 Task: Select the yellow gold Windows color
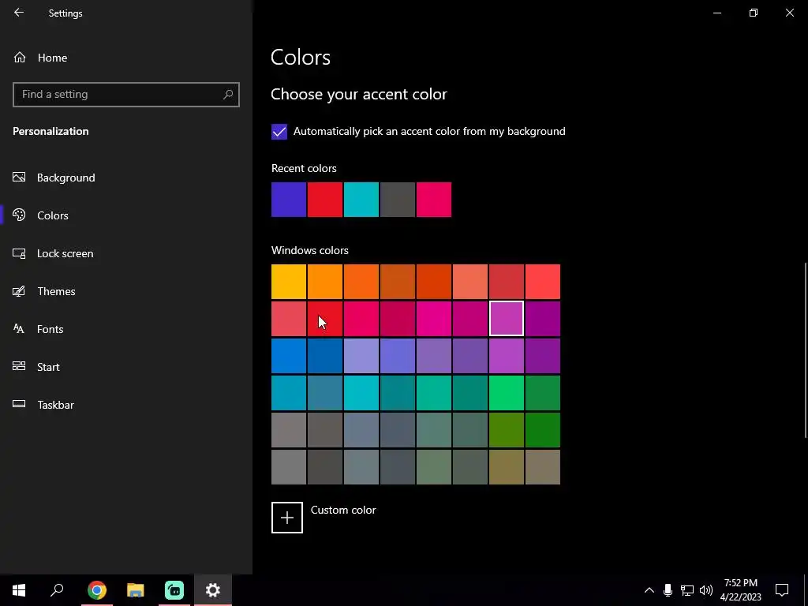tap(289, 282)
